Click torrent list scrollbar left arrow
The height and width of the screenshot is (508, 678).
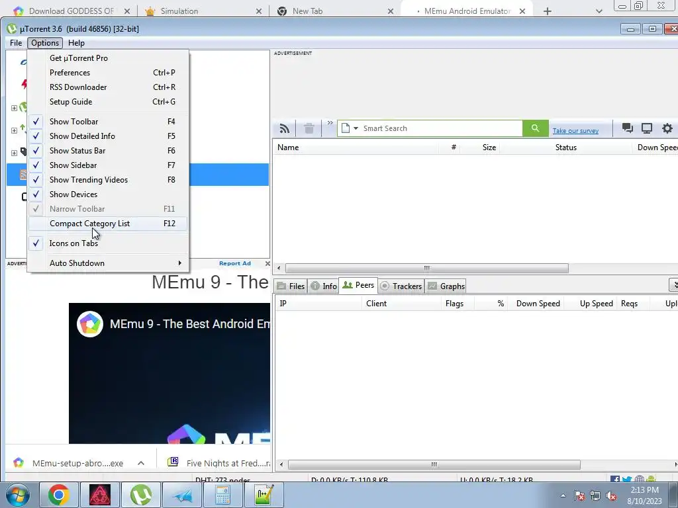pos(279,269)
